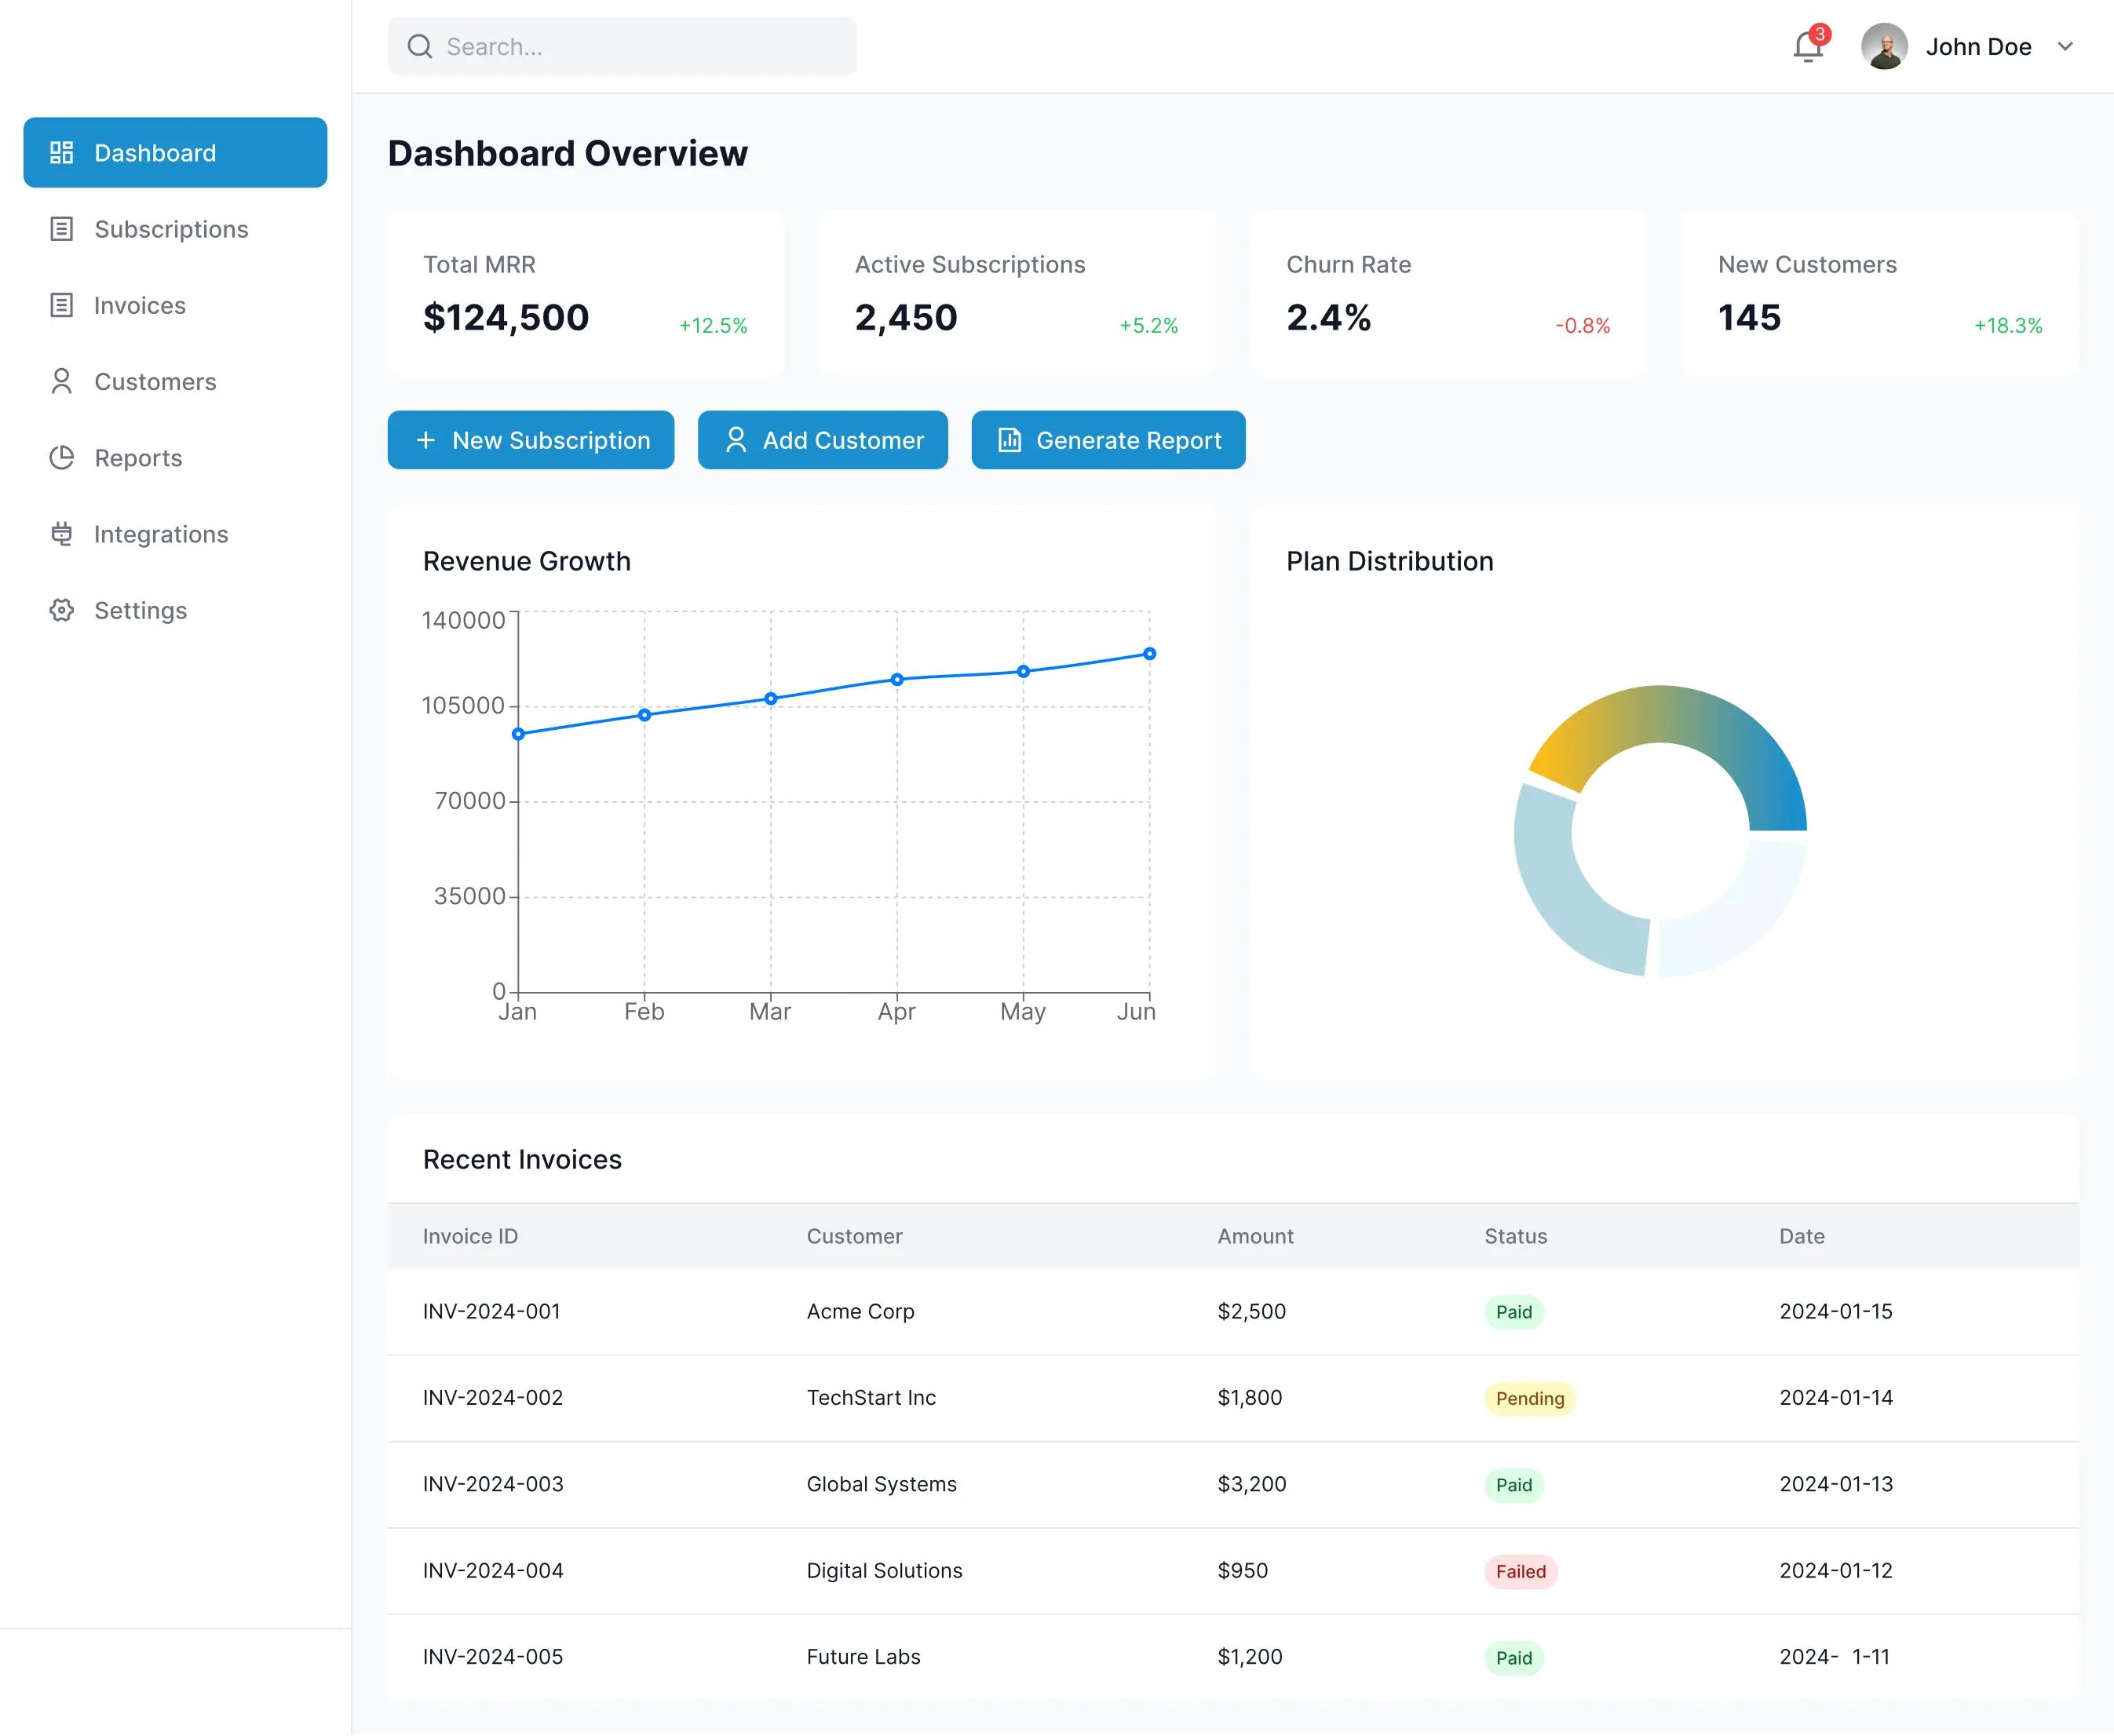Click the search magnifier icon
2114x1736 pixels.
419,46
